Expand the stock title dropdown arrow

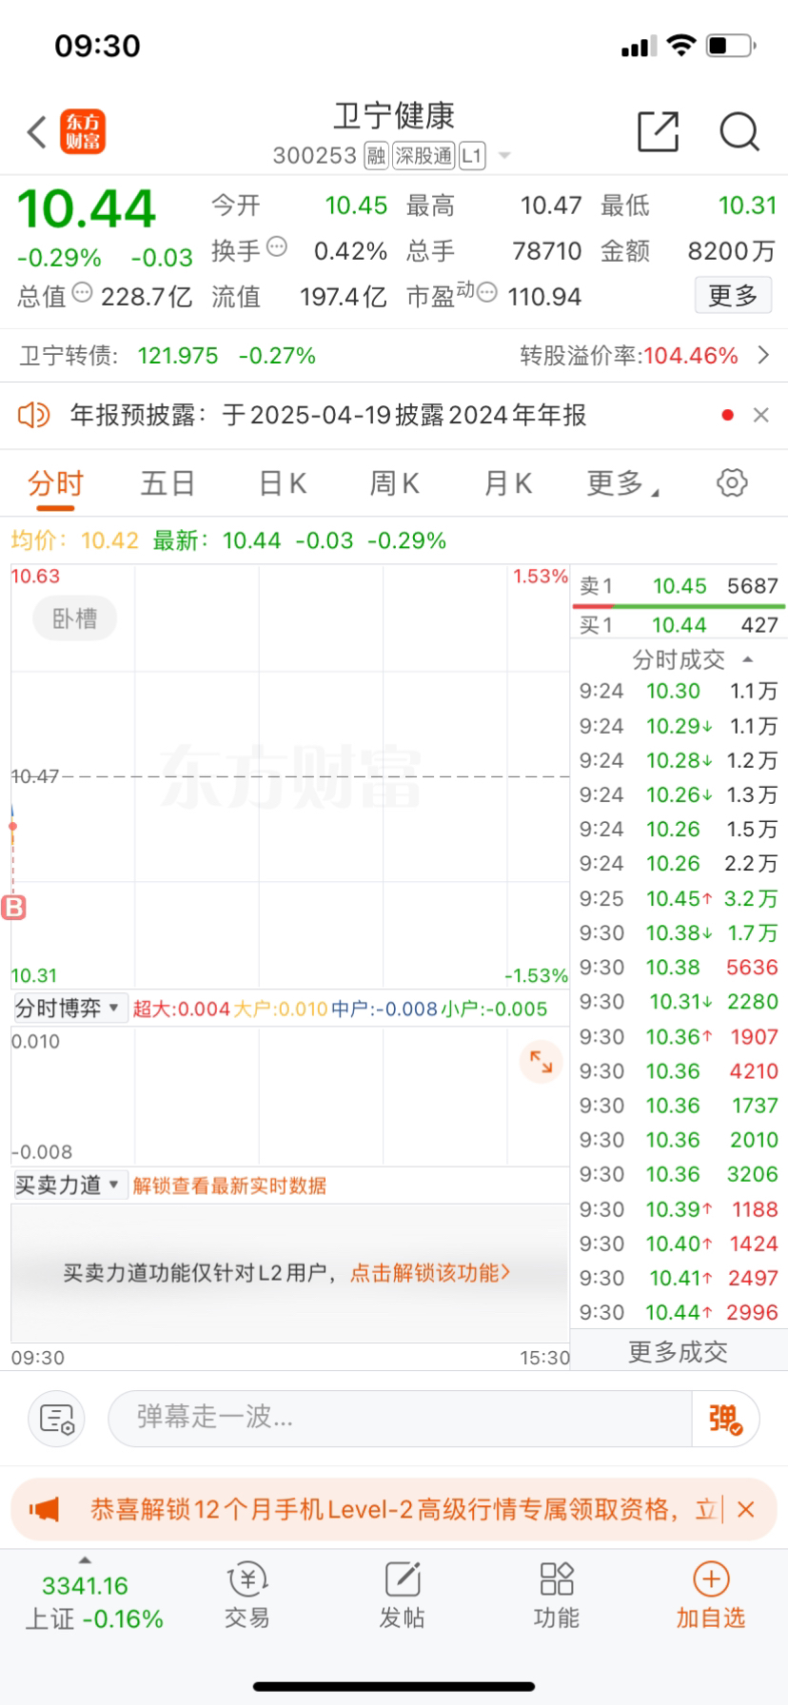504,155
